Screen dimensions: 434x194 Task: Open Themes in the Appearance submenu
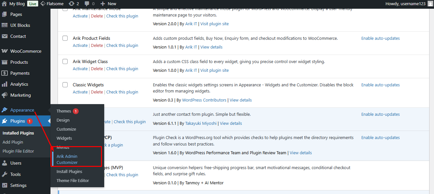tap(64, 111)
